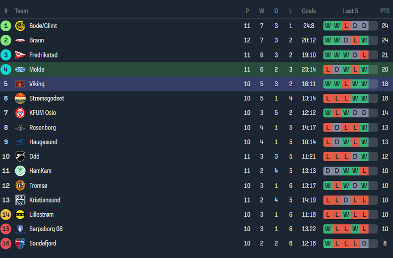
Task: Click the Viking club logo
Action: (x=20, y=84)
